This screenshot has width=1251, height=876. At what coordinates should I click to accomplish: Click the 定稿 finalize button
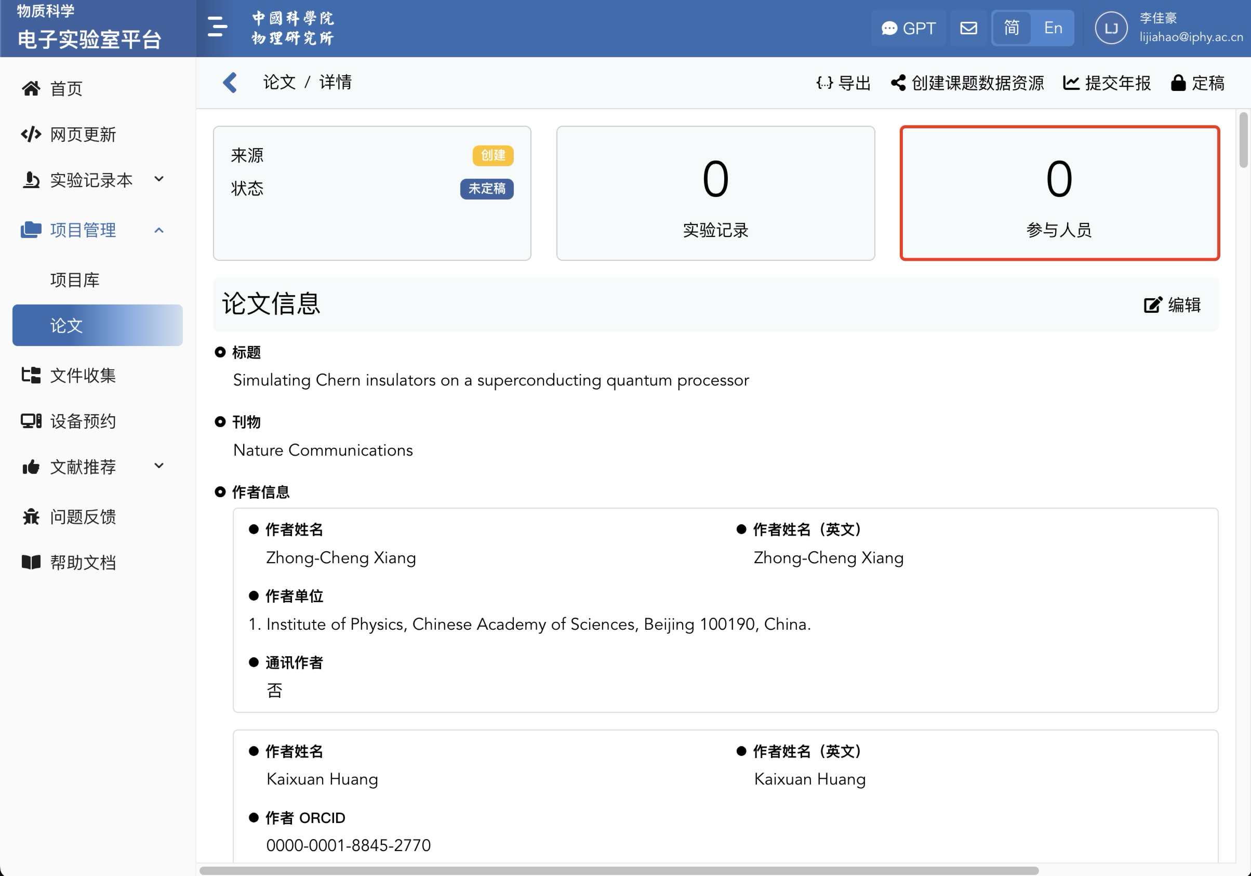[1197, 83]
